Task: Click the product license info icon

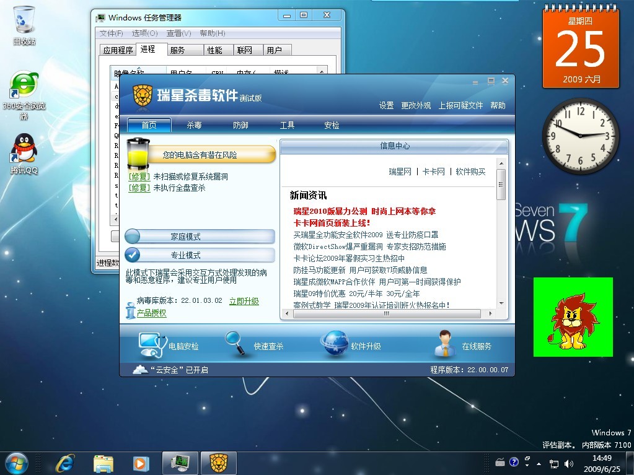Action: 130,311
